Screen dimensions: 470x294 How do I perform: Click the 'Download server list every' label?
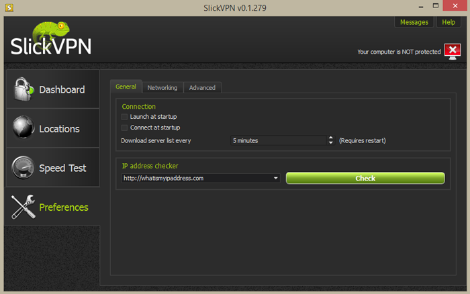[x=156, y=140]
